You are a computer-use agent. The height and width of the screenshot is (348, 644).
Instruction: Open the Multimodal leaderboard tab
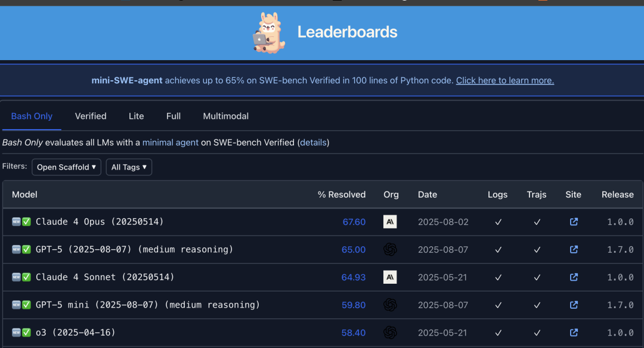click(225, 116)
